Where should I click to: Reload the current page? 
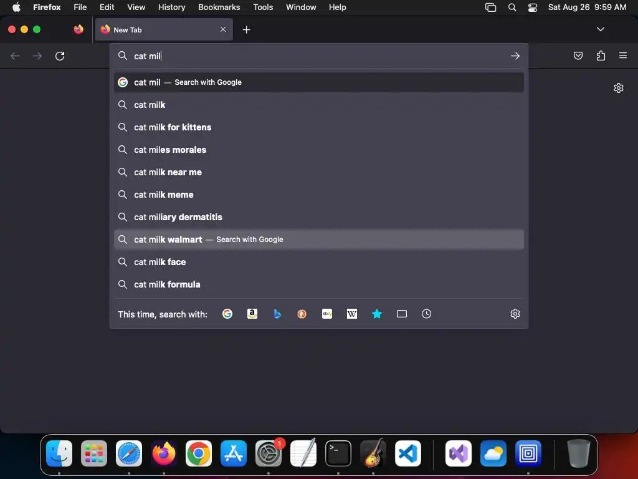(60, 56)
